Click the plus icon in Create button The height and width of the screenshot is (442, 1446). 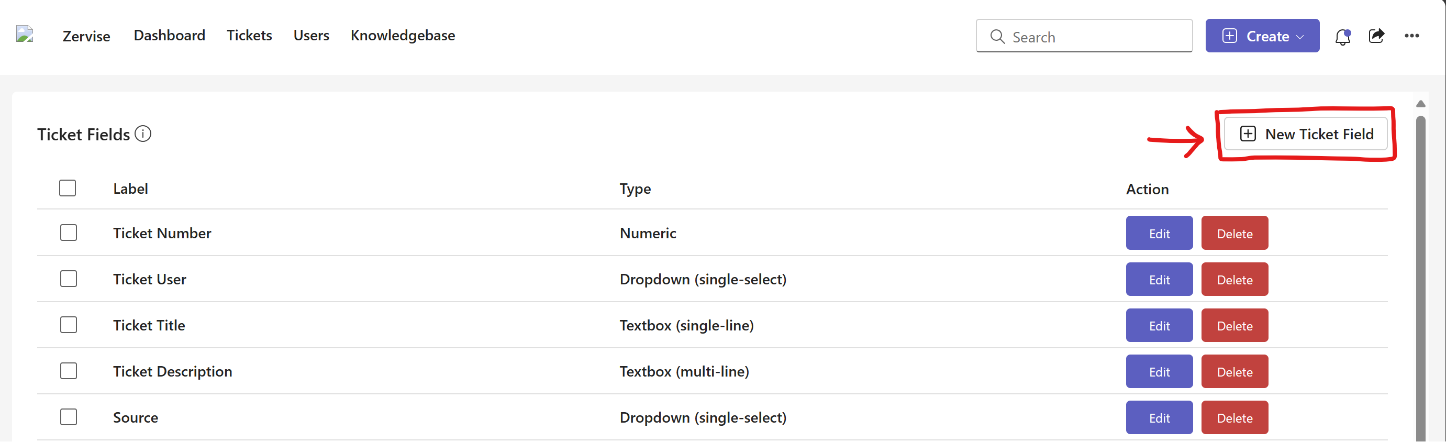[1229, 36]
